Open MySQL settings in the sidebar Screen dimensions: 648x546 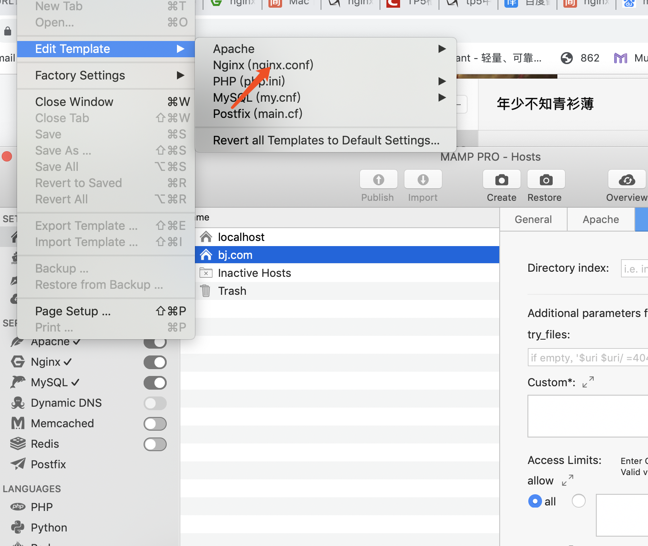[x=49, y=382]
